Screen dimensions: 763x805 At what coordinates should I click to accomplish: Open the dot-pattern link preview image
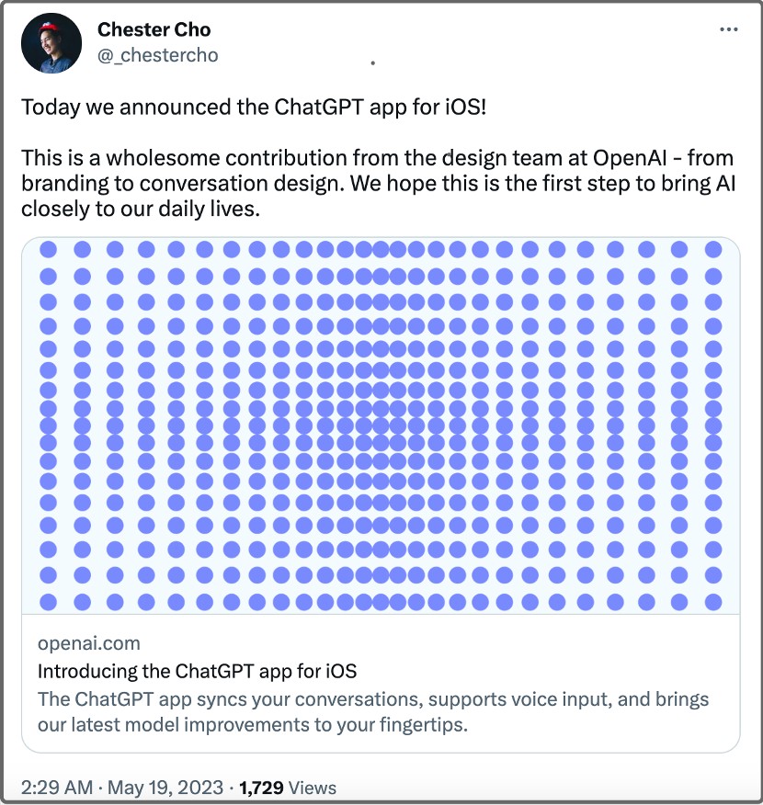coord(381,425)
